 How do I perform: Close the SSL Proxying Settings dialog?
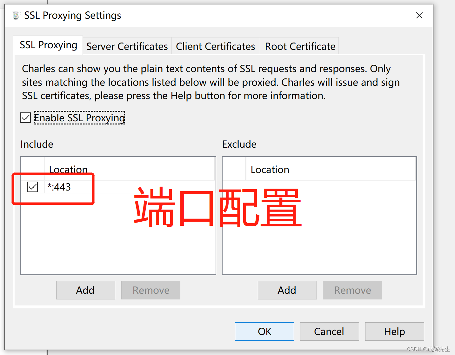tap(419, 15)
